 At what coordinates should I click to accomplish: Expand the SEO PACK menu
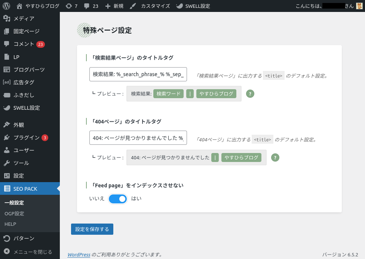click(25, 189)
